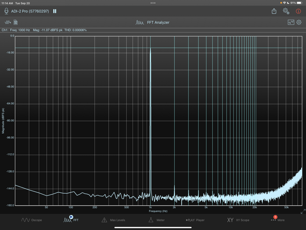Go to the XY Scope tab
This screenshot has width=306, height=230.
click(x=238, y=220)
